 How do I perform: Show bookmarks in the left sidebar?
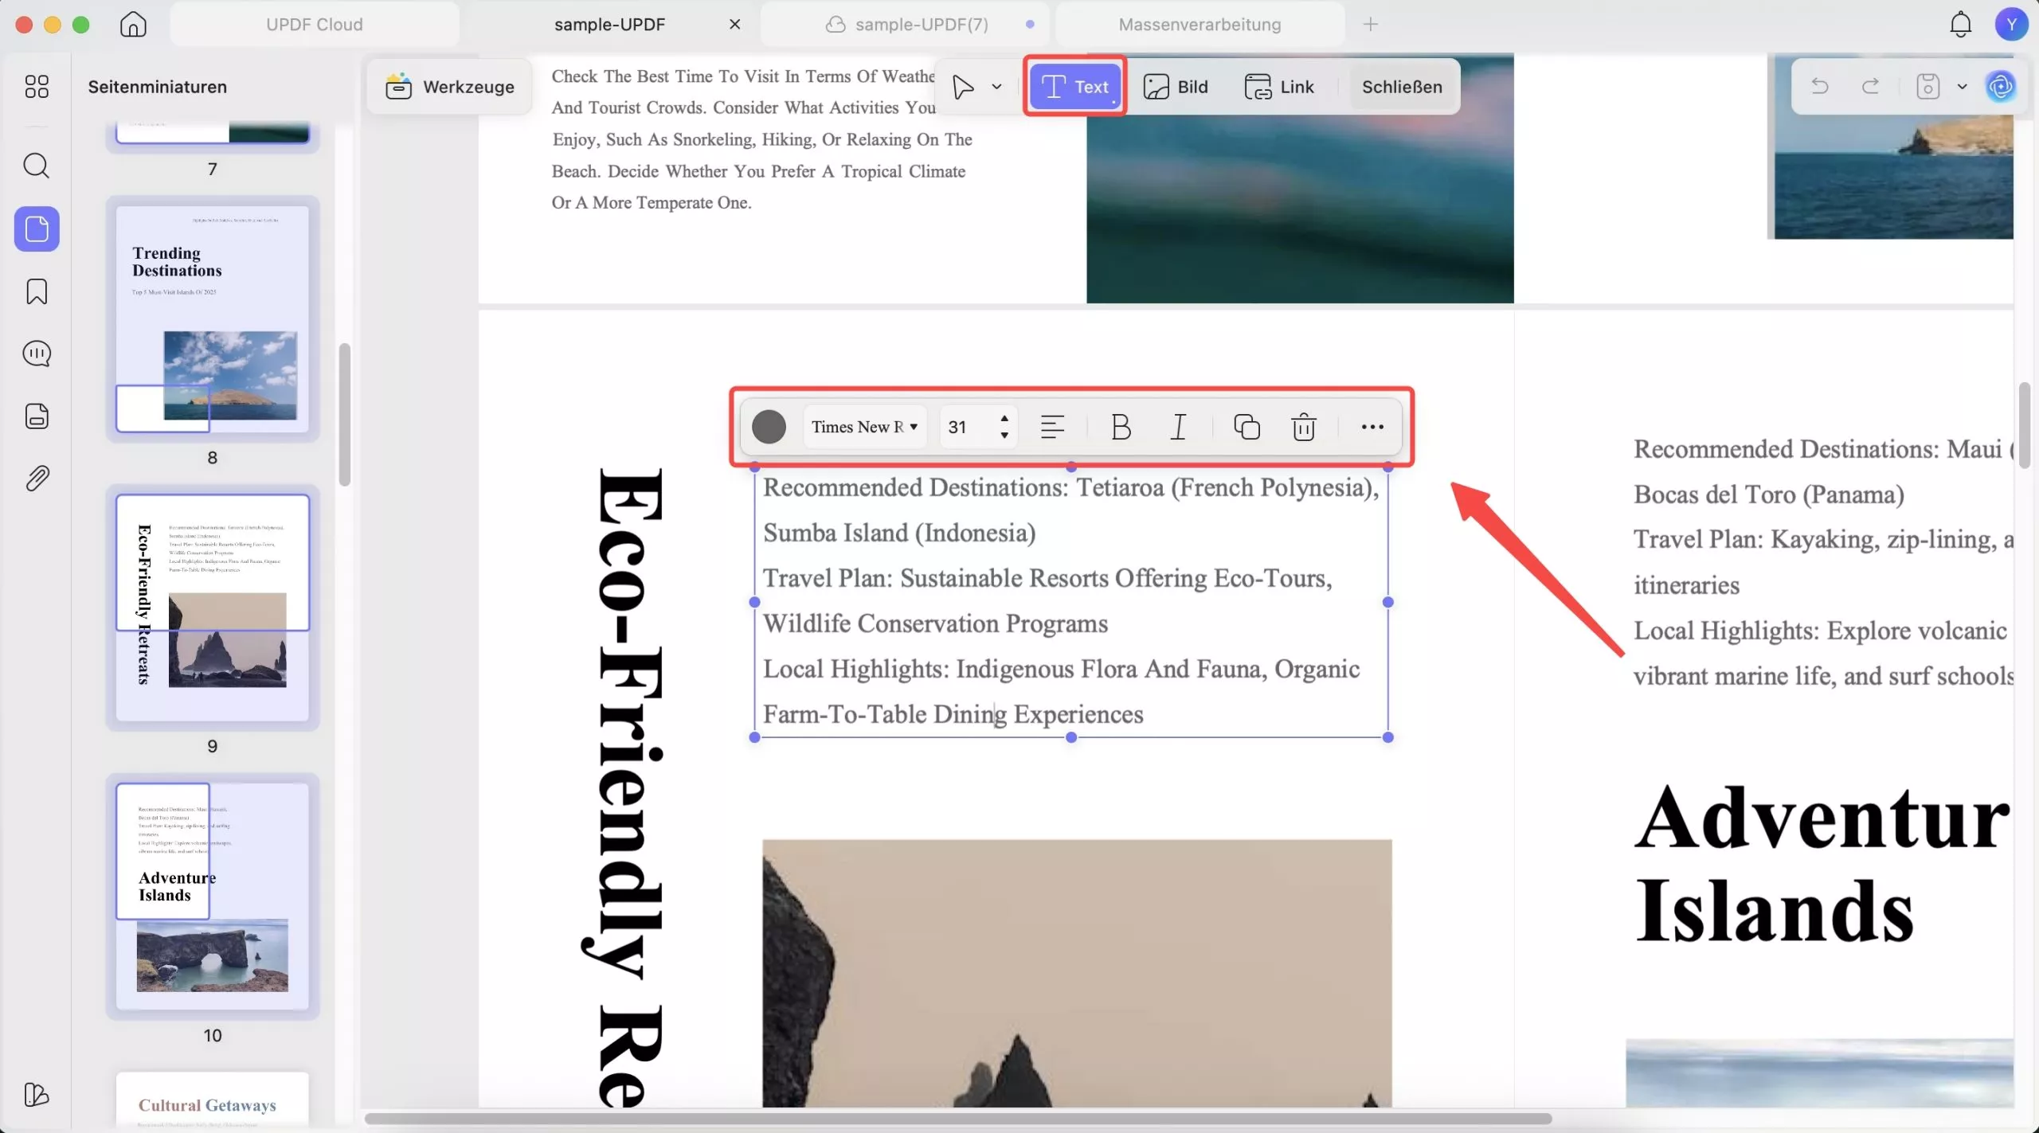click(37, 291)
